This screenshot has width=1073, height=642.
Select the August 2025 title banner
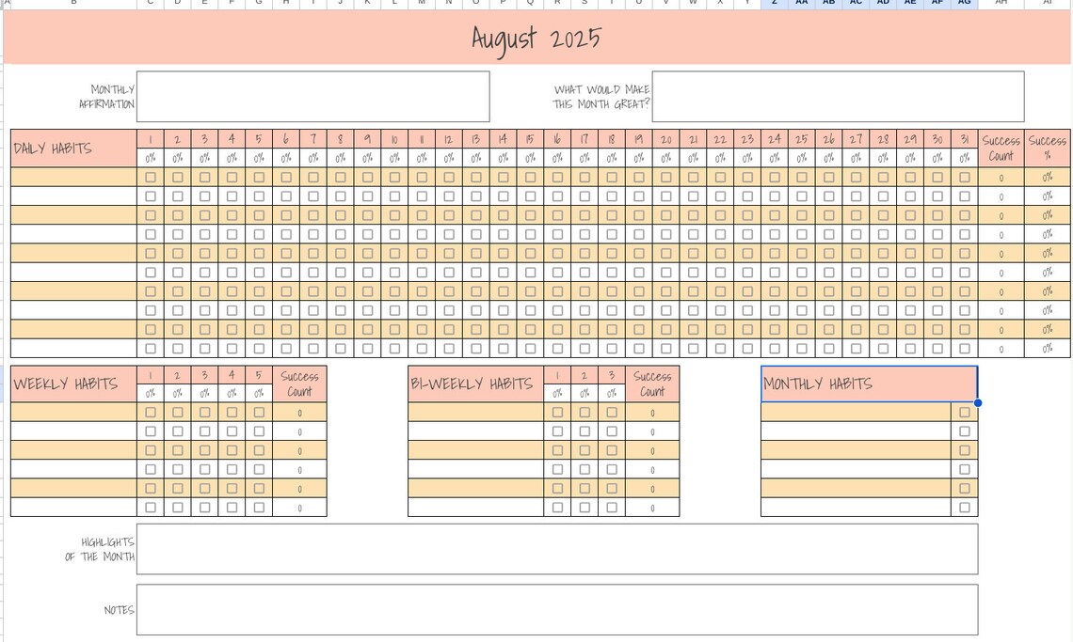536,38
